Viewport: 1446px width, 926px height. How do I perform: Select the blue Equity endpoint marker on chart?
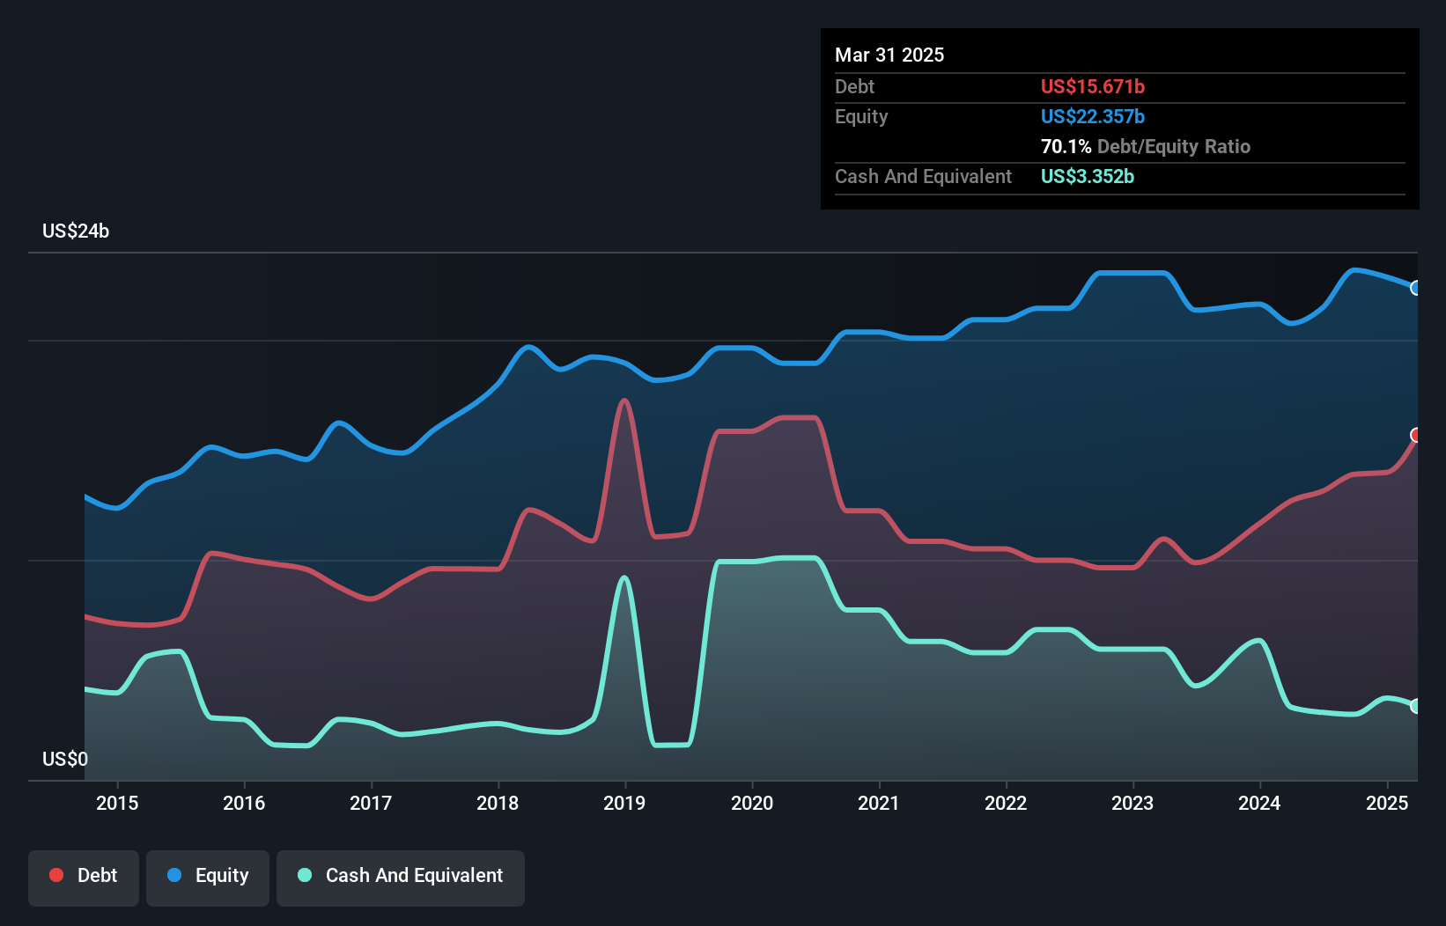point(1416,288)
